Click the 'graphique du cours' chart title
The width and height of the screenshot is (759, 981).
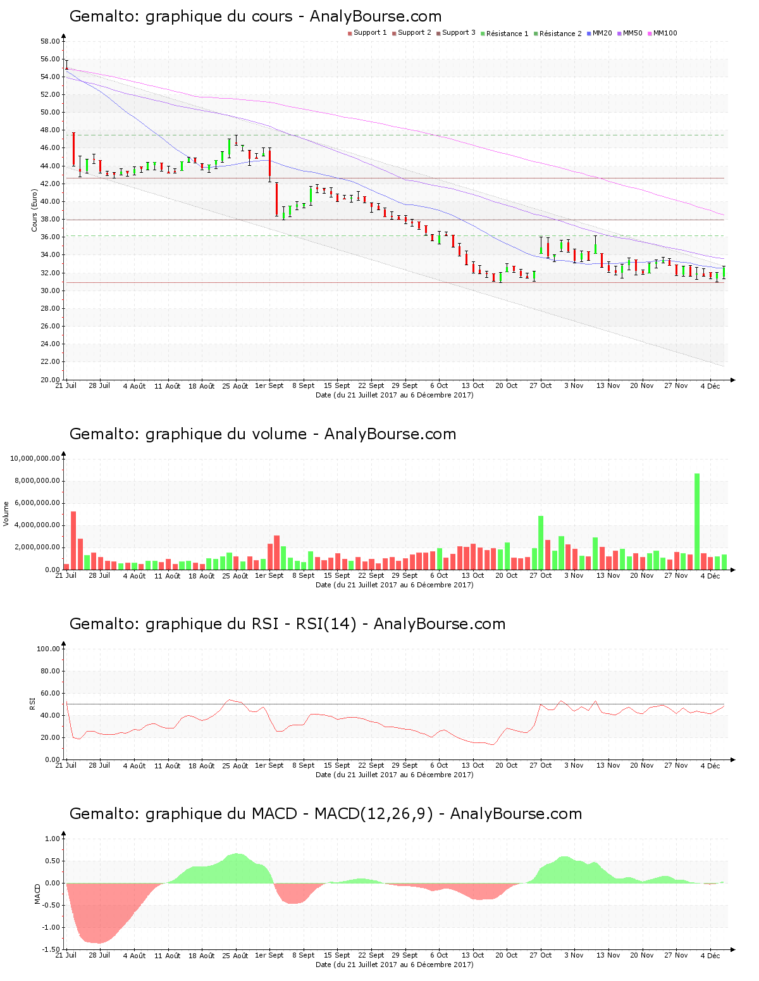255,16
